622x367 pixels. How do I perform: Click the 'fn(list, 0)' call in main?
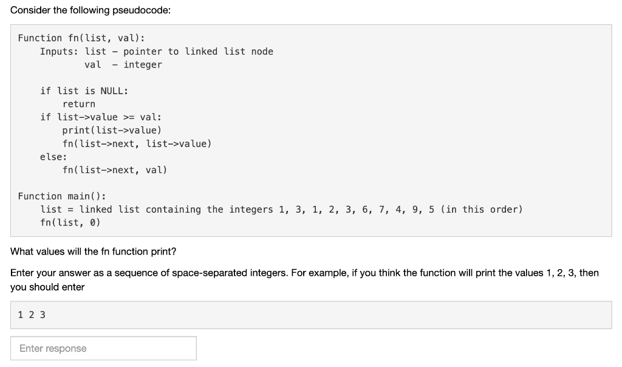click(70, 222)
